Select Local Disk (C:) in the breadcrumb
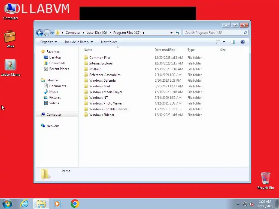The height and width of the screenshot is (209, 279). (x=97, y=33)
